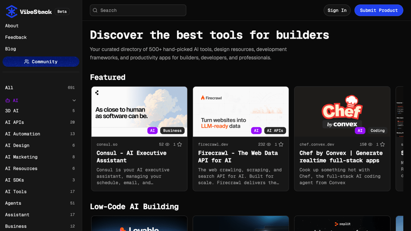The width and height of the screenshot is (411, 231).
Task: Click the Low-Code AI Building heading
Action: 134,206
